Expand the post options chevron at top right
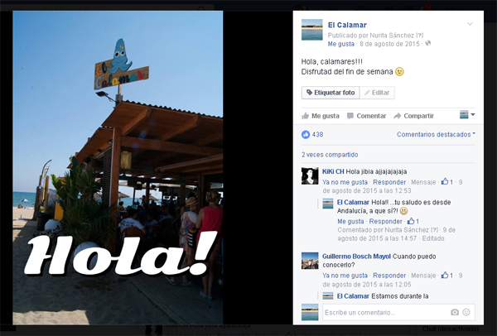This screenshot has height=336, width=497. (470, 24)
